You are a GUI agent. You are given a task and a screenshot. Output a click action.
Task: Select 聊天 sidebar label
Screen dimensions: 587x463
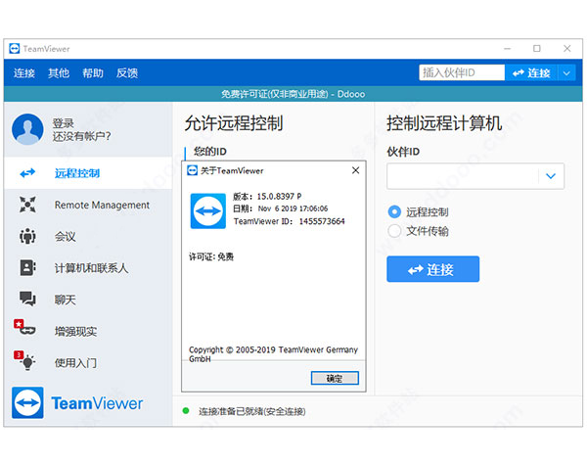click(x=66, y=300)
